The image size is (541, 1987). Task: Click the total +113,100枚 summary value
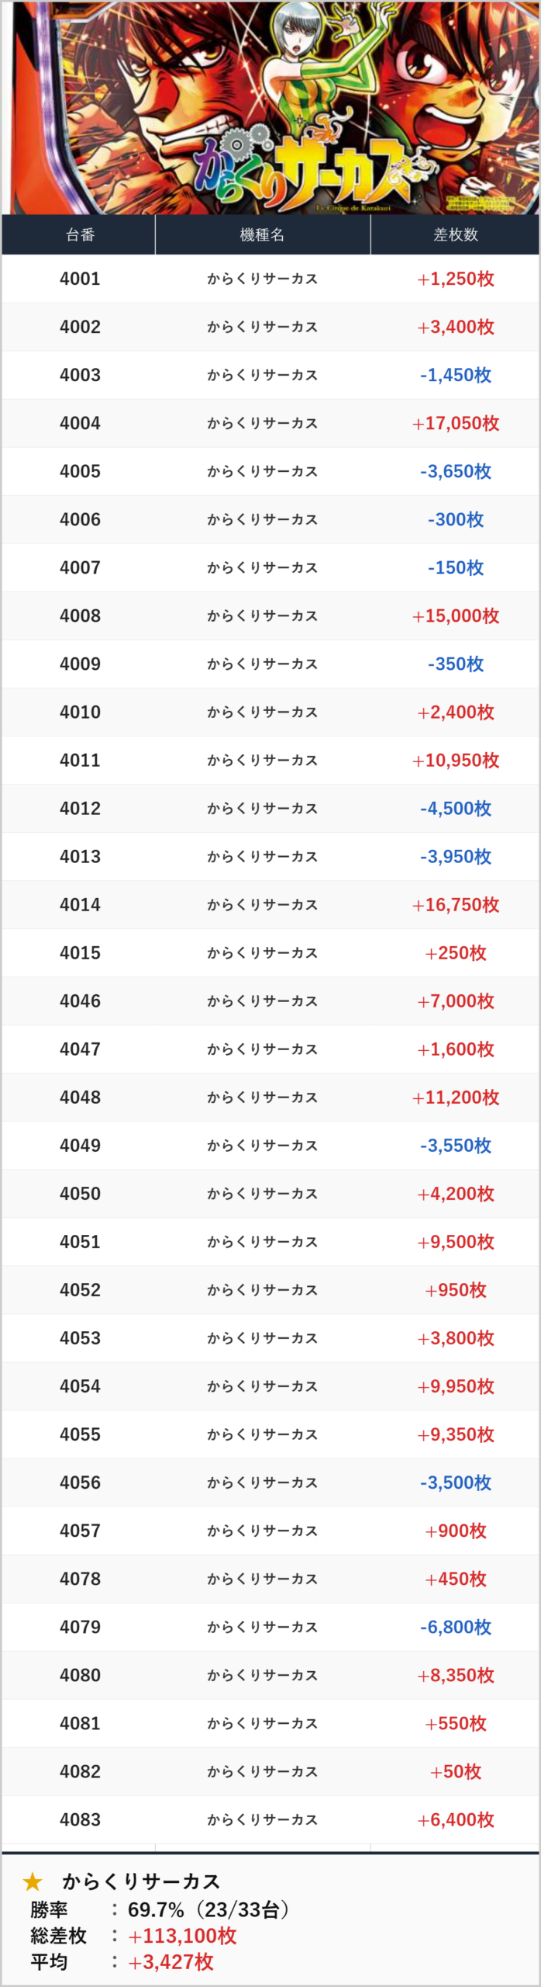(182, 1936)
